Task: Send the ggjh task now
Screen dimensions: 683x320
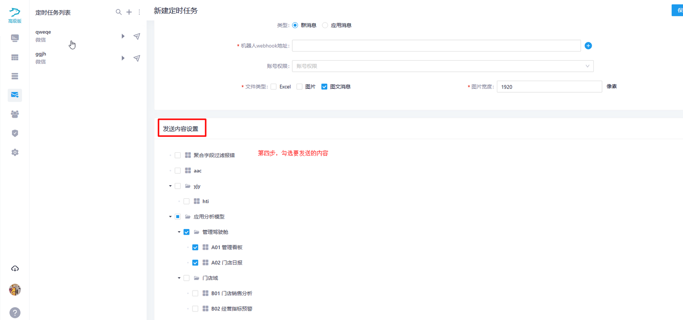Action: [137, 58]
